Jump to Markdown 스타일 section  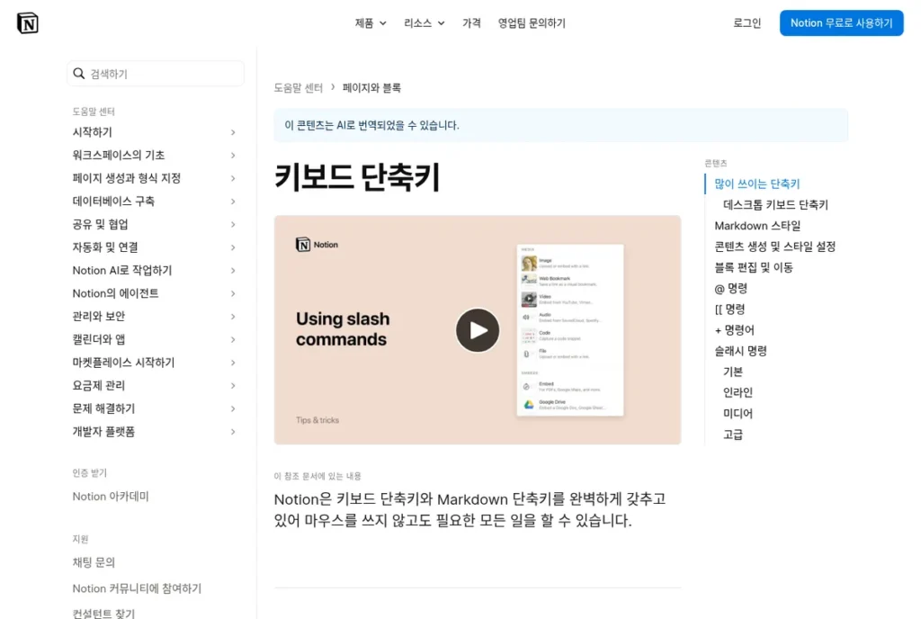coord(757,226)
